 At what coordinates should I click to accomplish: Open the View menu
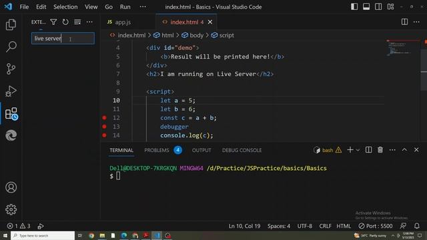coord(91,7)
